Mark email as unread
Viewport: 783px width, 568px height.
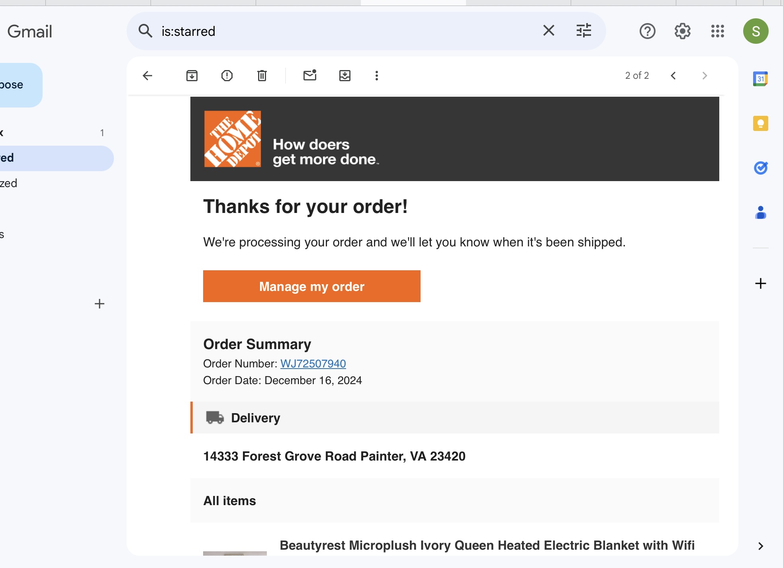pos(310,75)
